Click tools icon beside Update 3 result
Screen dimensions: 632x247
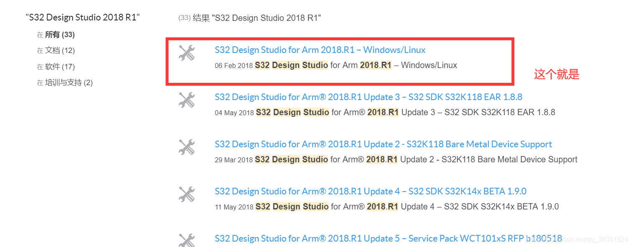(x=187, y=100)
